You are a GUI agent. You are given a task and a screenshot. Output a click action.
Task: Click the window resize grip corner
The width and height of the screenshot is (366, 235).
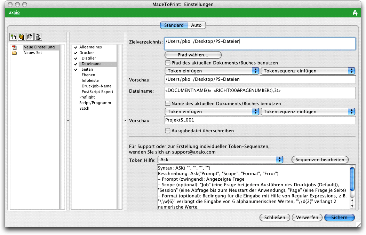tap(359, 225)
